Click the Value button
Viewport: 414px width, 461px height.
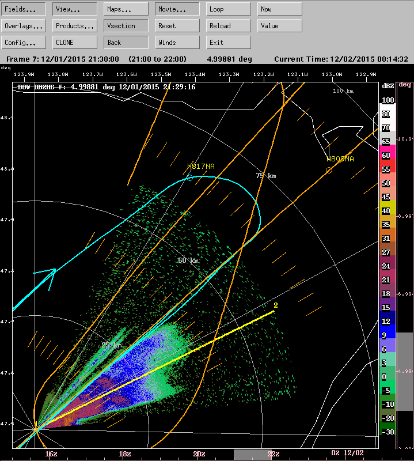point(280,26)
